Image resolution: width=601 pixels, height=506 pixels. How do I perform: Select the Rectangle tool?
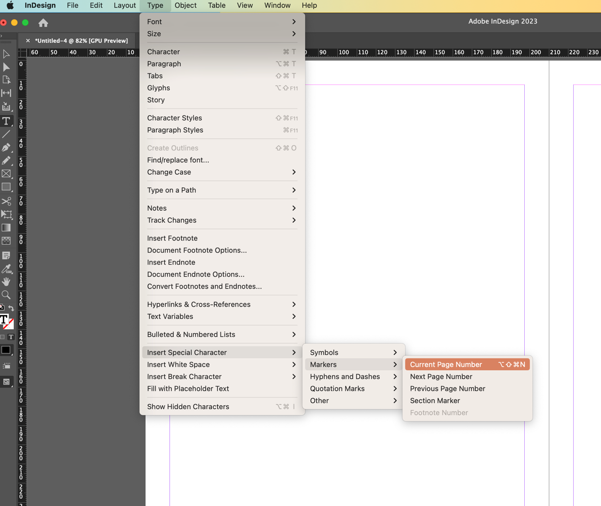tap(6, 187)
